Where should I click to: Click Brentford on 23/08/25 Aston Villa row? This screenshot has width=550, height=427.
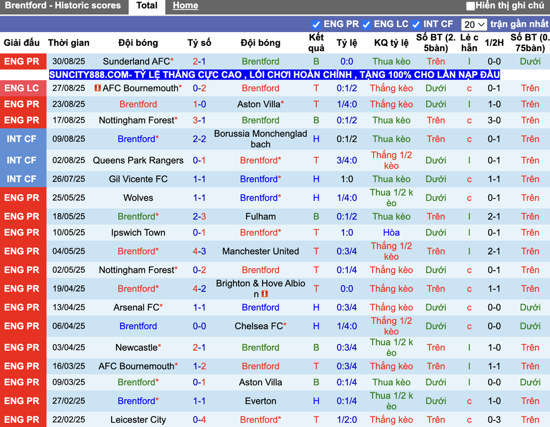click(x=138, y=104)
